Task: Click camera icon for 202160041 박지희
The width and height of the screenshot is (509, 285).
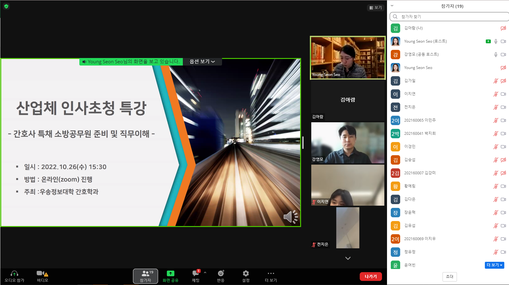Action: (x=503, y=134)
